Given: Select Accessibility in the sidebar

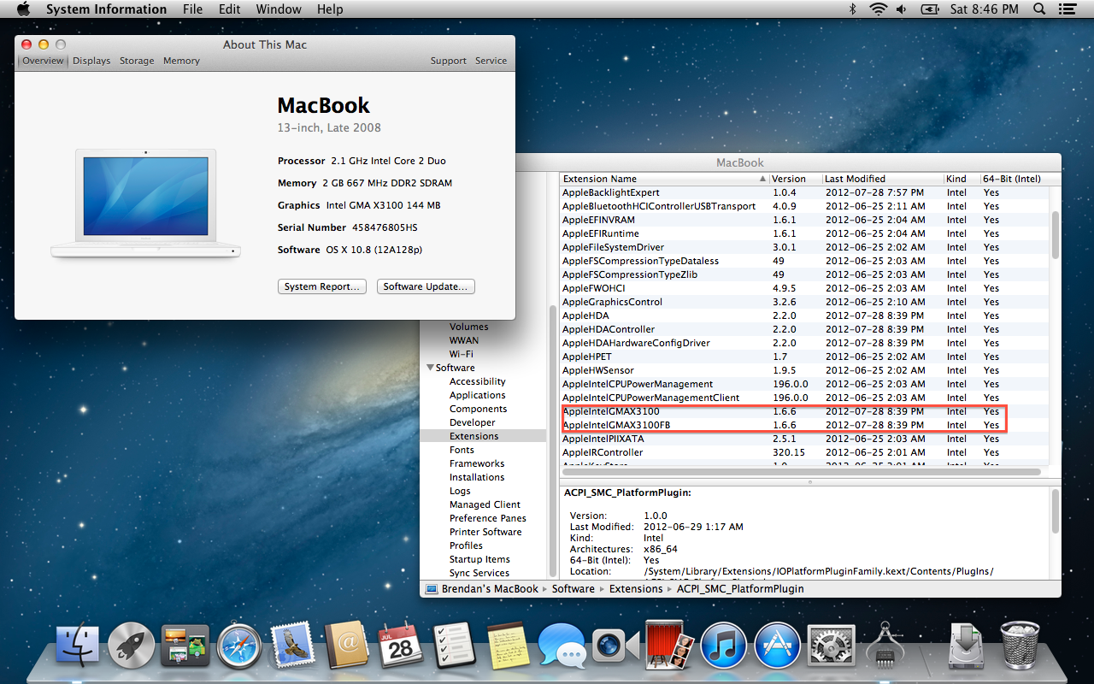Looking at the screenshot, I should tap(477, 381).
